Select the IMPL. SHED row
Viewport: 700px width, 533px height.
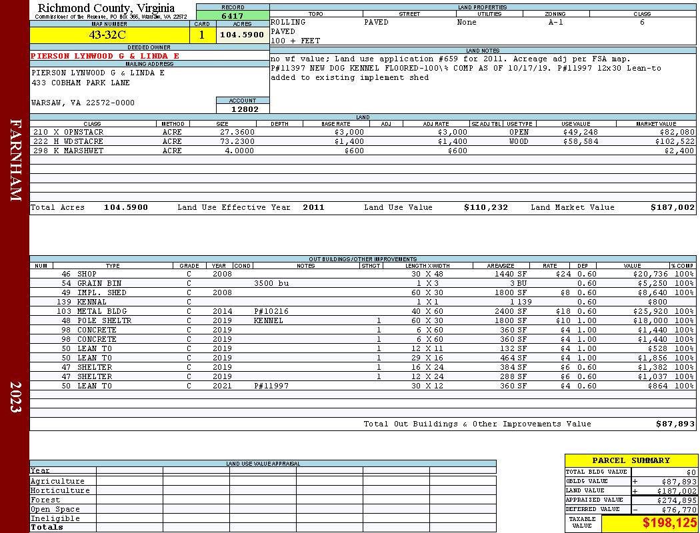click(363, 292)
